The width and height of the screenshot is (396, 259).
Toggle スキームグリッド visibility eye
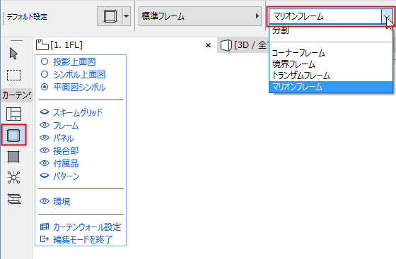click(x=45, y=112)
